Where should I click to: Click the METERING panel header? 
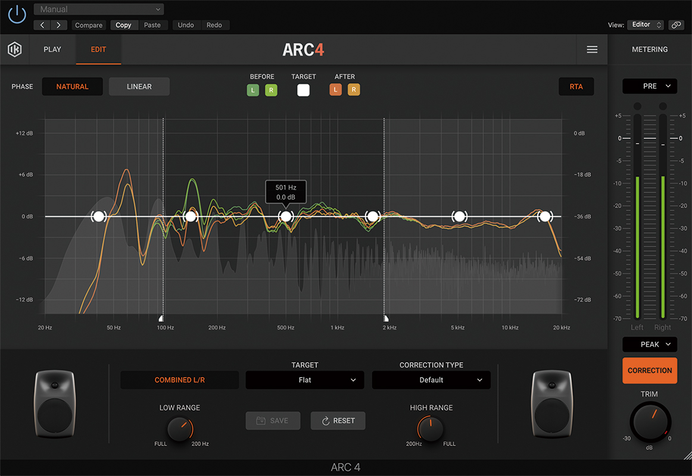pos(650,49)
